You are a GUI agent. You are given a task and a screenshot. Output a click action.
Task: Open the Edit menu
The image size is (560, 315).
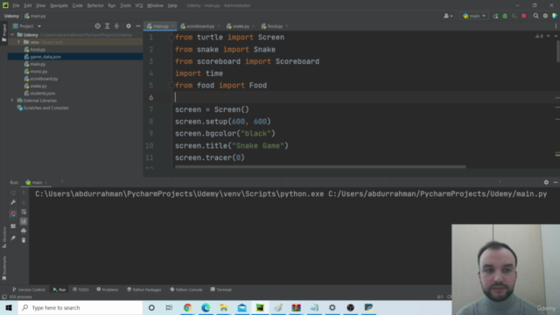point(27,5)
